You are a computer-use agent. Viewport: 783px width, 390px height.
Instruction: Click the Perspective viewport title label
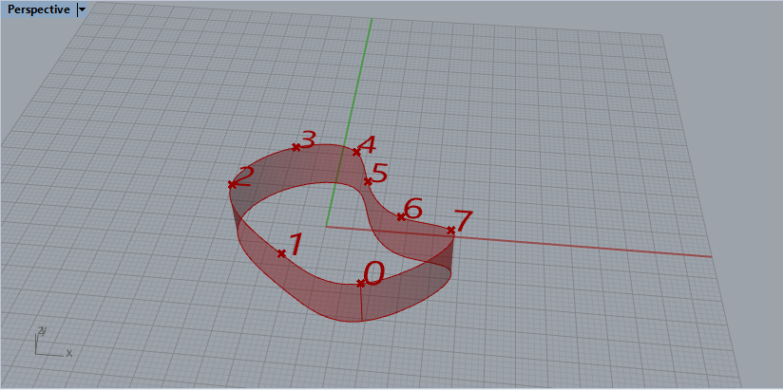(x=38, y=9)
